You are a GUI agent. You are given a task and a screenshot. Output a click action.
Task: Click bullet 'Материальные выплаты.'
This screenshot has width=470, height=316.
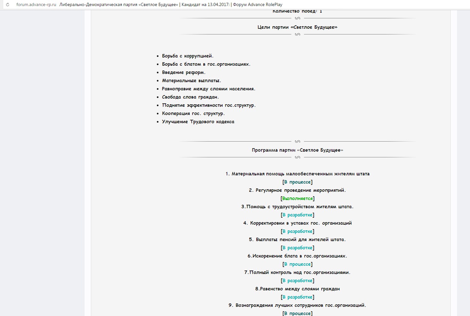tap(192, 81)
